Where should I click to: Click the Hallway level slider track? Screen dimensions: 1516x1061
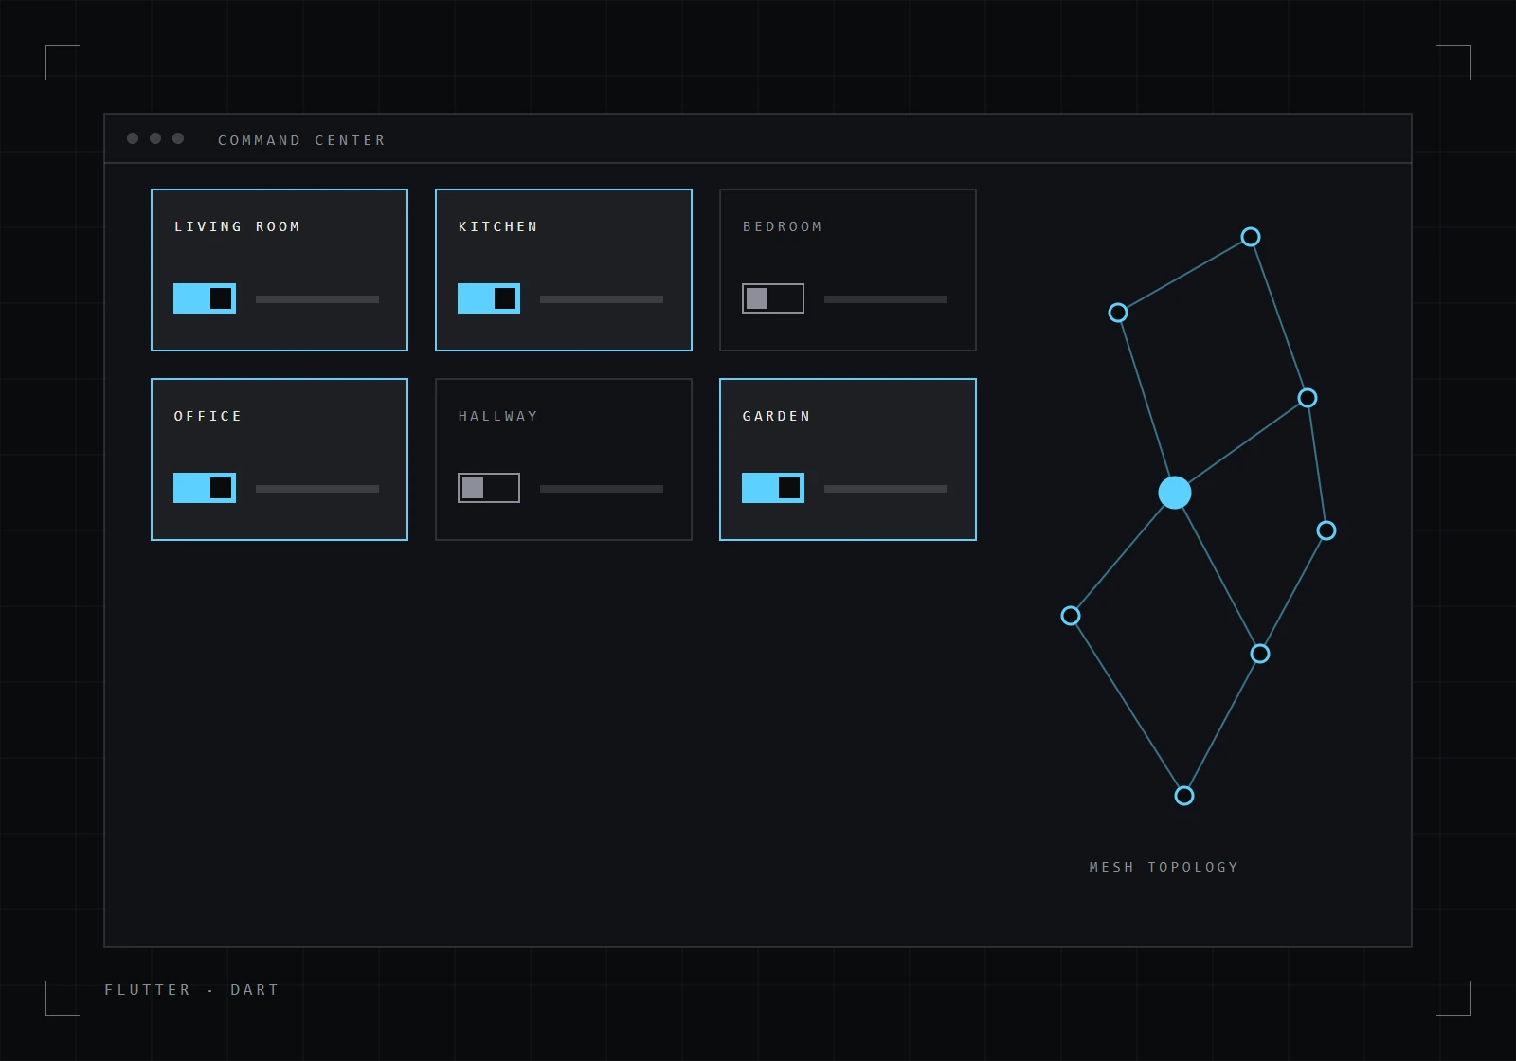tap(602, 489)
